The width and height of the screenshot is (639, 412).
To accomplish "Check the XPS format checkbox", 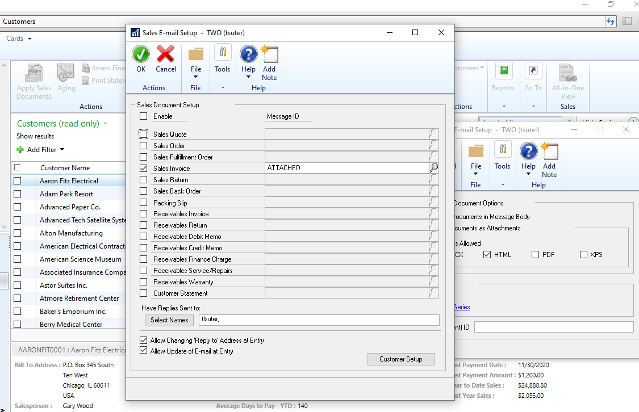I will (x=583, y=254).
